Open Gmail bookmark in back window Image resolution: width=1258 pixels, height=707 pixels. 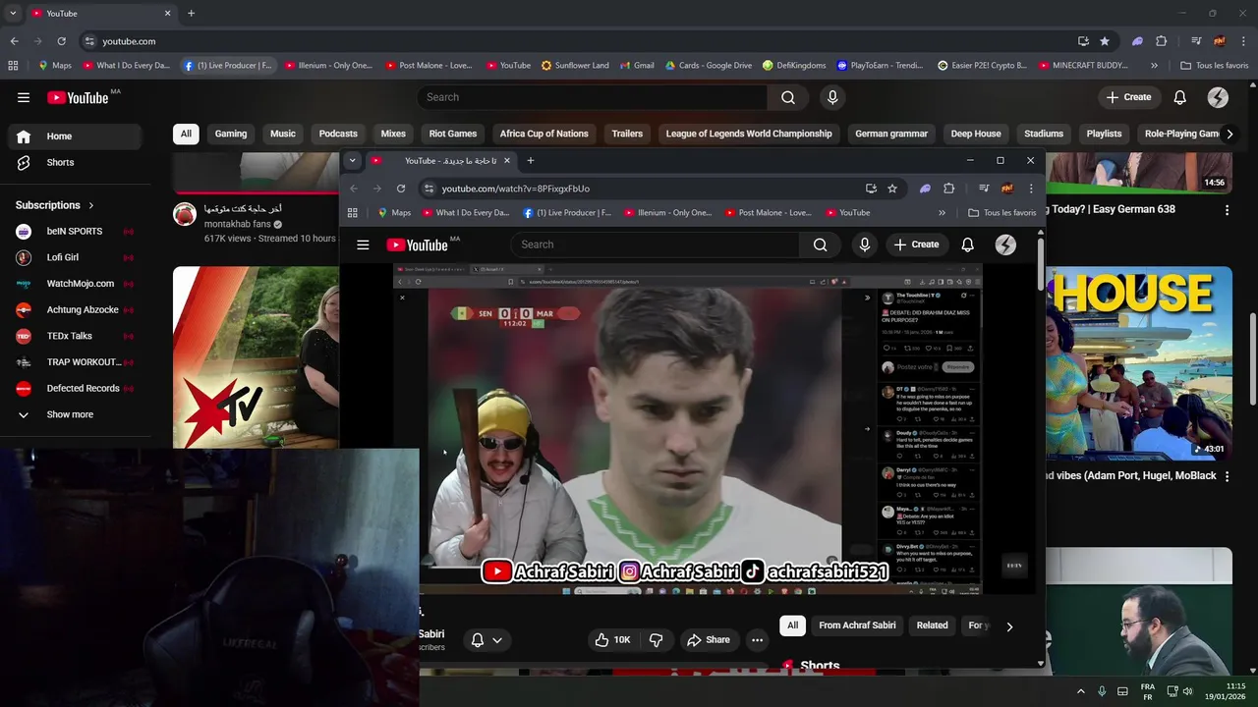[638, 66]
